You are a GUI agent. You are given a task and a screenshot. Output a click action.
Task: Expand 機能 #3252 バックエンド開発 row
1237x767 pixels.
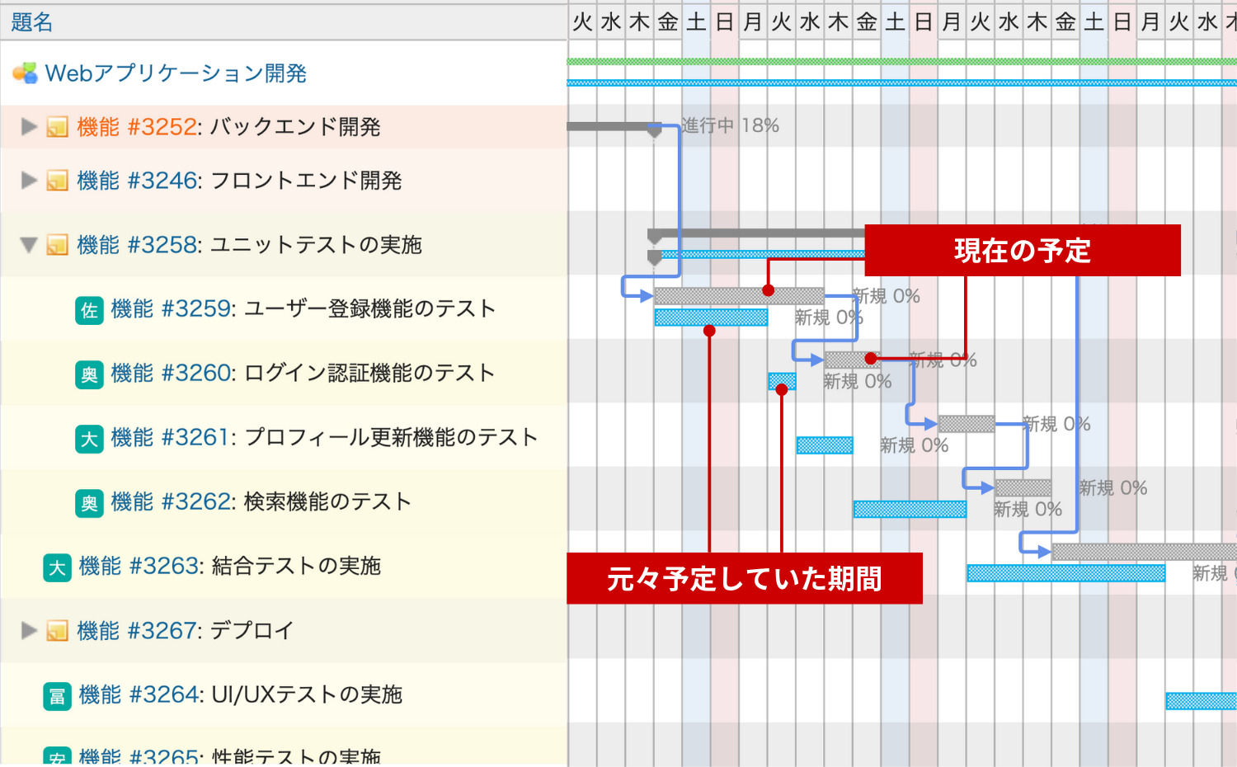30,126
